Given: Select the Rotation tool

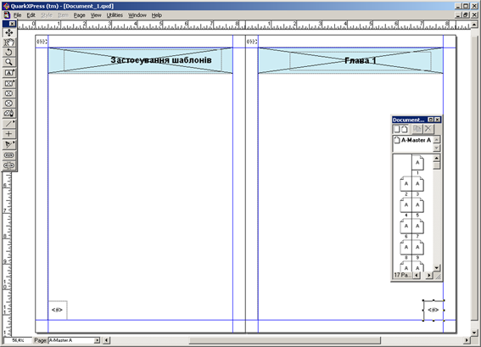Looking at the screenshot, I should point(8,53).
